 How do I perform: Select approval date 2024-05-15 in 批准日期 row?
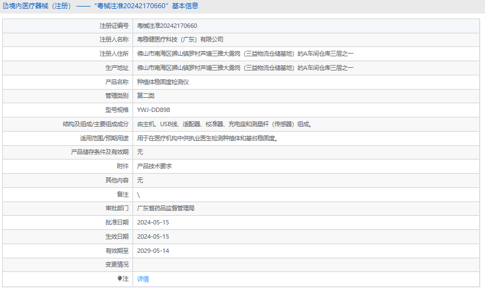(x=153, y=222)
